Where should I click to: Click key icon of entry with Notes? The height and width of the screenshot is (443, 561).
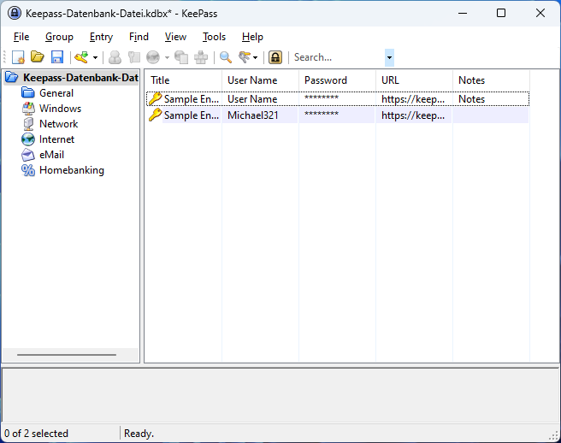156,98
